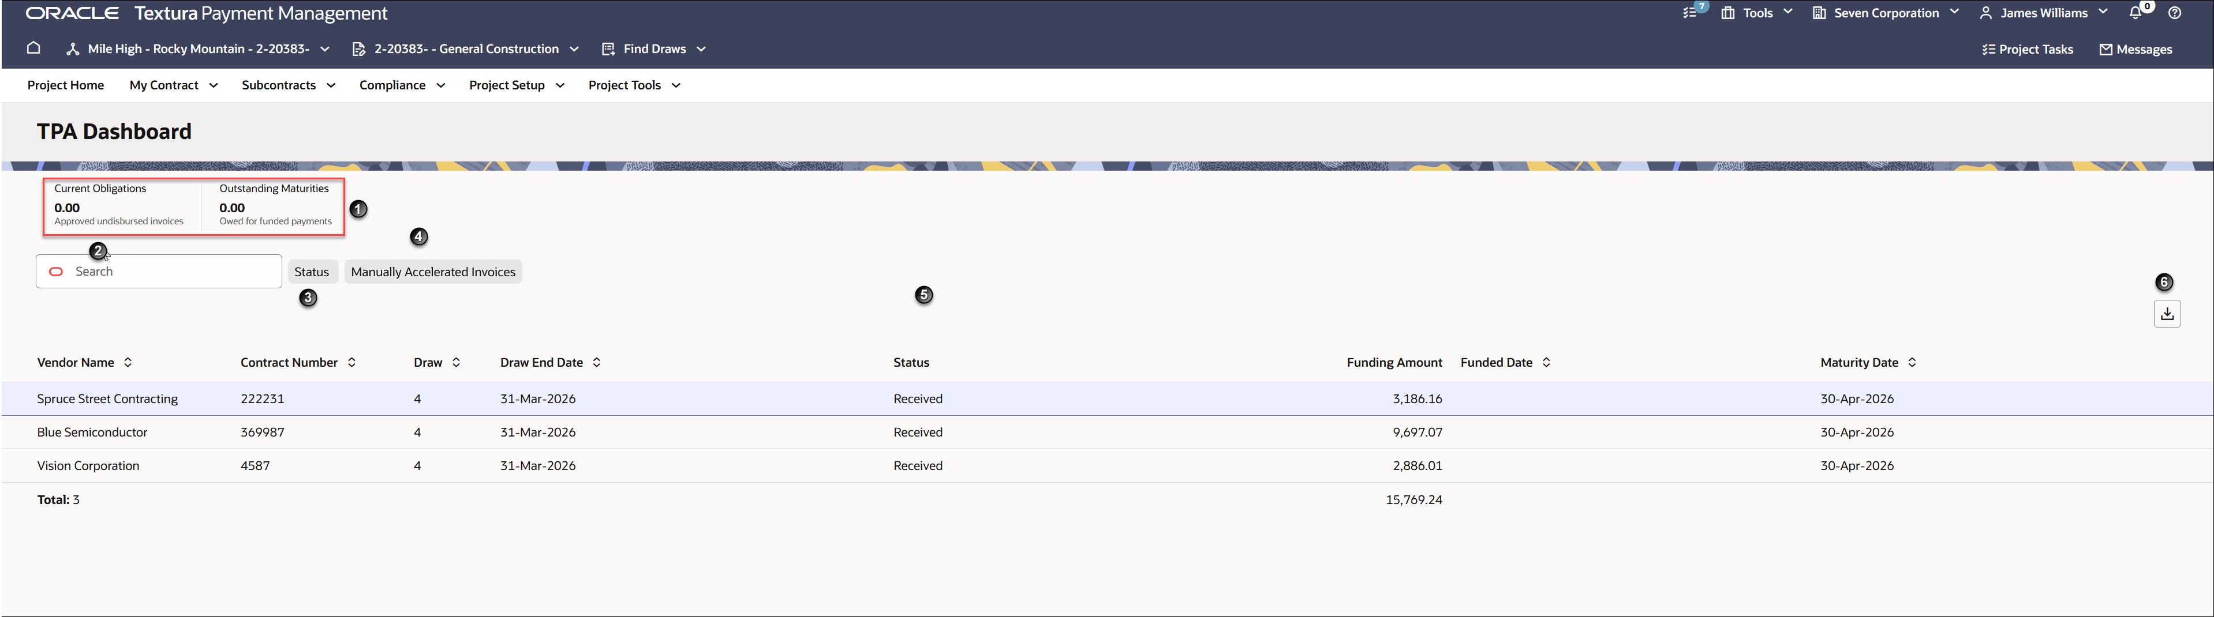Open Seven Corporation organization dropdown

pos(1886,13)
